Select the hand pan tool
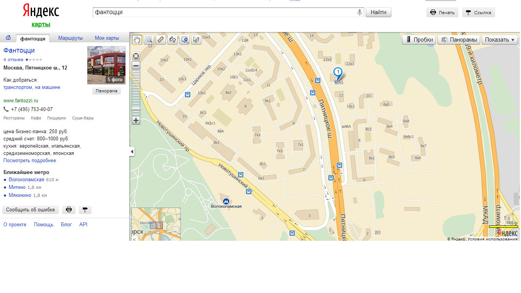Image resolution: width=521 pixels, height=293 pixels. click(x=137, y=39)
